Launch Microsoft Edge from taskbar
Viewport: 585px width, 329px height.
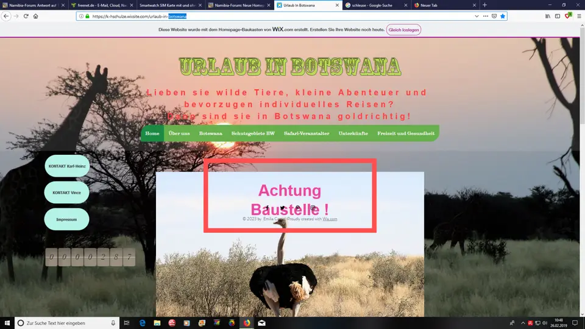click(x=142, y=323)
